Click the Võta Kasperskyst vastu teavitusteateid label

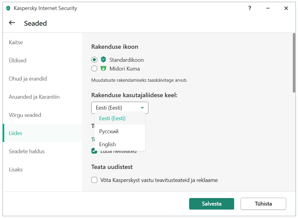click(x=159, y=180)
